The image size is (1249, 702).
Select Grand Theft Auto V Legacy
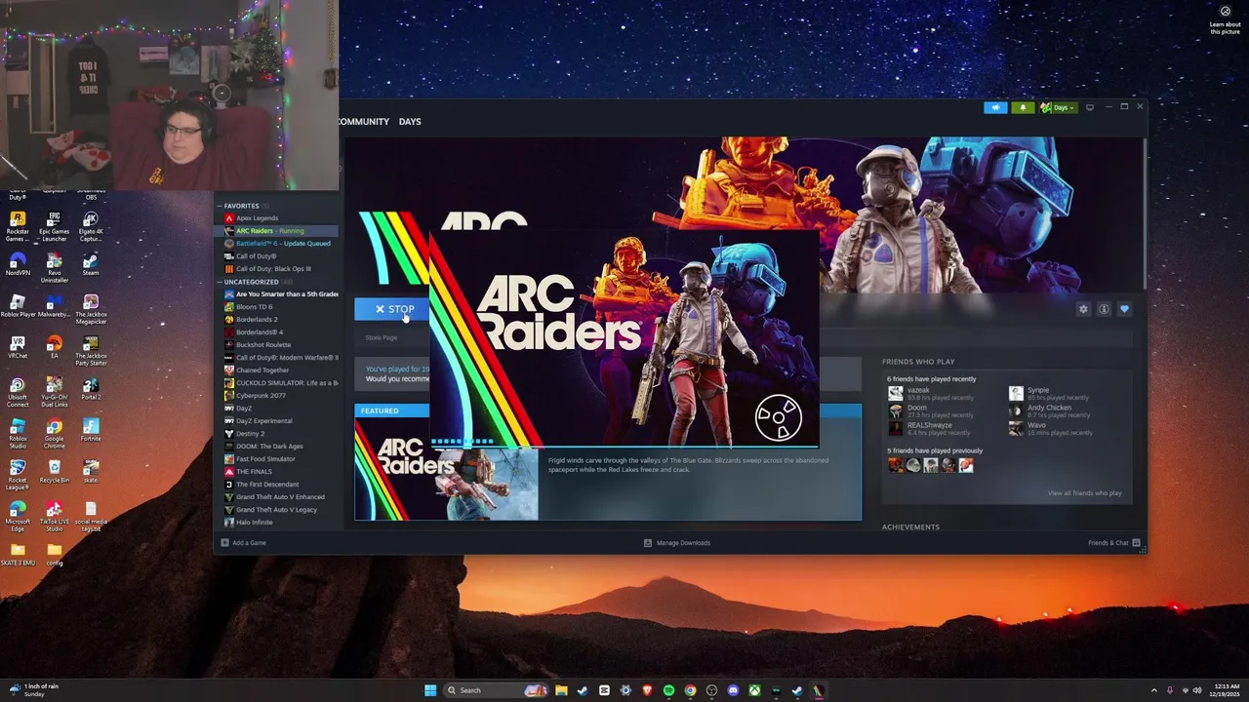[x=276, y=510]
